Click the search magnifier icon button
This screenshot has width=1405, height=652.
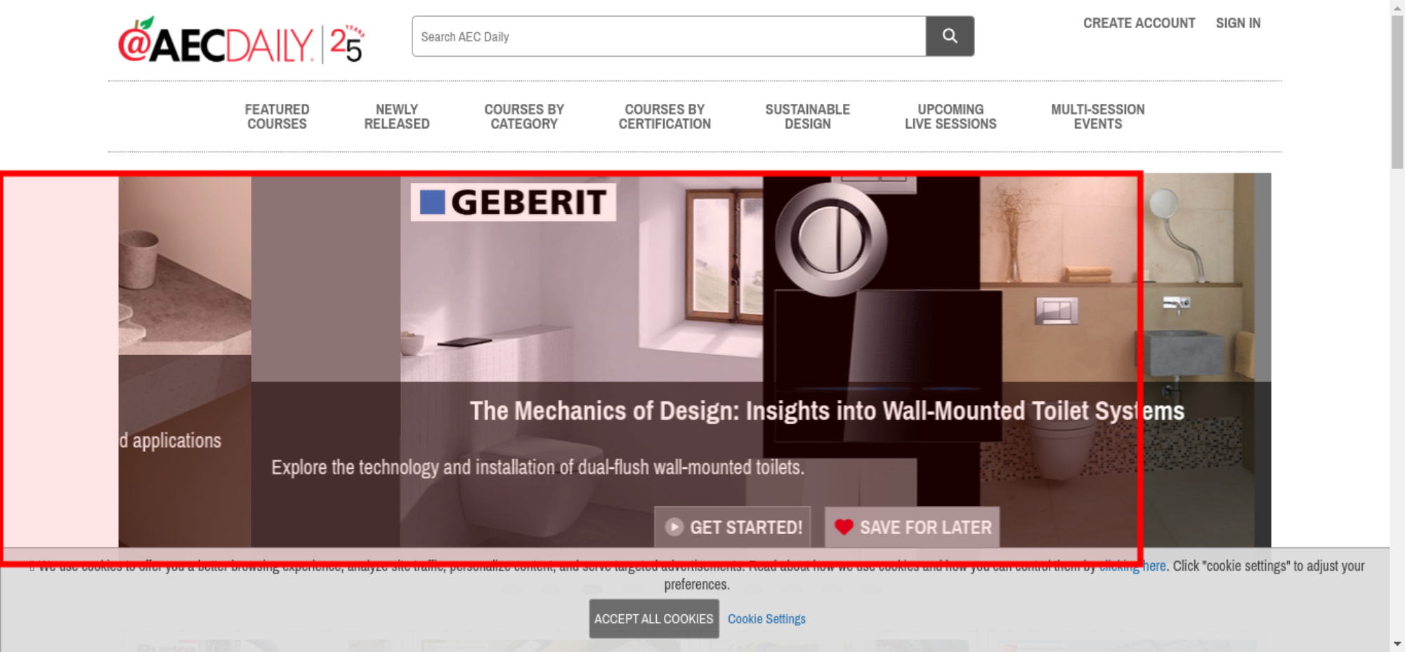tap(950, 36)
